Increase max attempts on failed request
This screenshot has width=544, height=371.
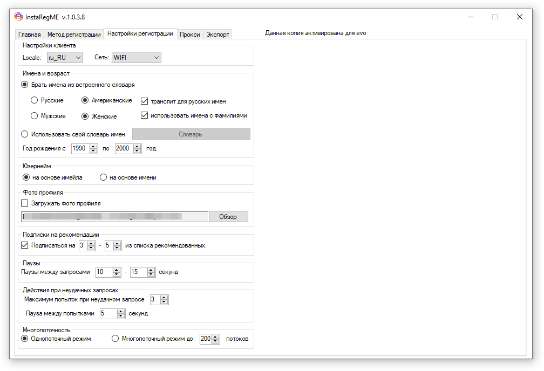pyautogui.click(x=165, y=298)
